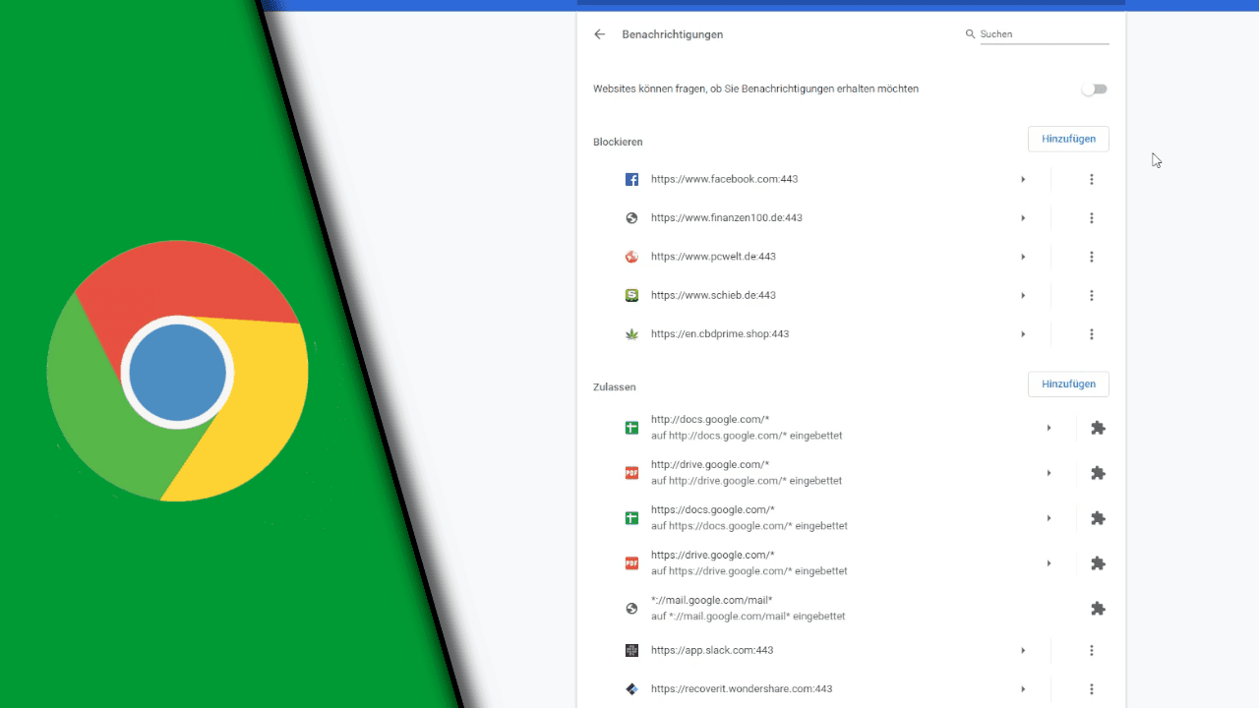The image size is (1259, 708).
Task: Select the https://www.pcwelt.de:443 entry text
Action: point(713,257)
